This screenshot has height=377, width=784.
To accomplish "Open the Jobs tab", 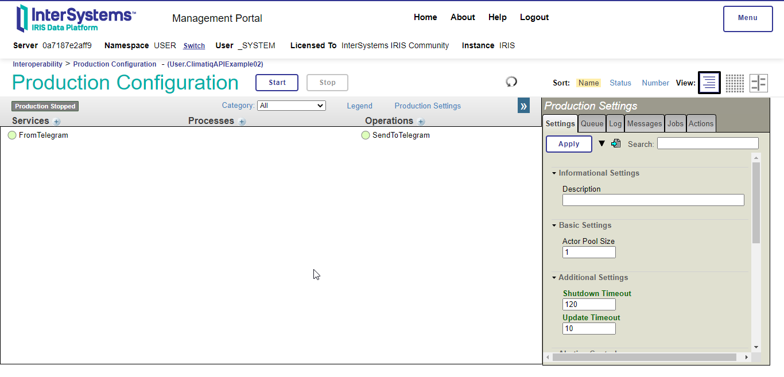I will coord(676,123).
